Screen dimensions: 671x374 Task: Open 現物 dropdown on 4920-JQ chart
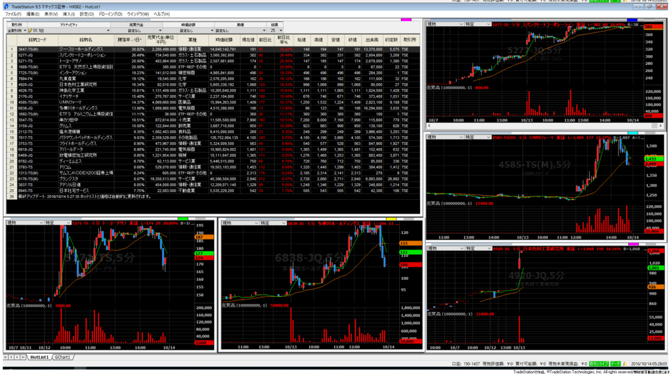tap(445, 249)
